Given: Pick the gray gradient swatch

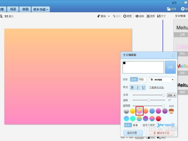Looking at the screenshot, I should [126, 111].
